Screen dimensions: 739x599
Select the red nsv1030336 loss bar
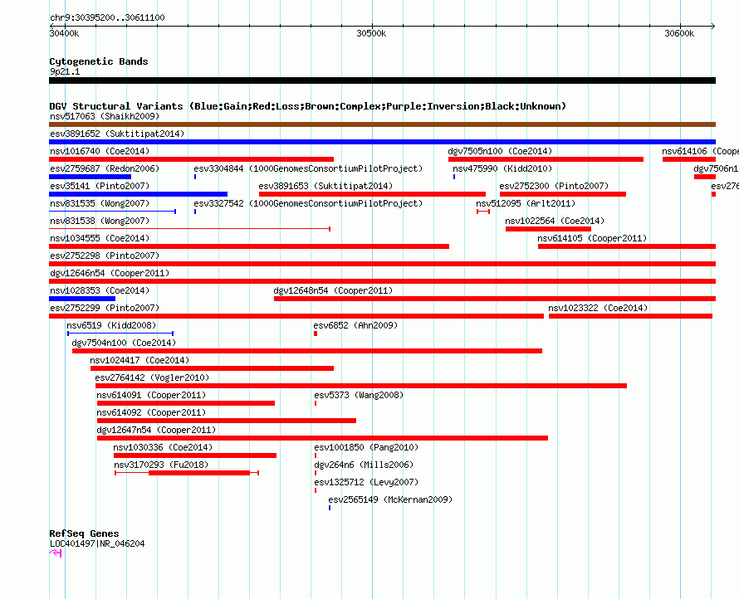point(195,455)
